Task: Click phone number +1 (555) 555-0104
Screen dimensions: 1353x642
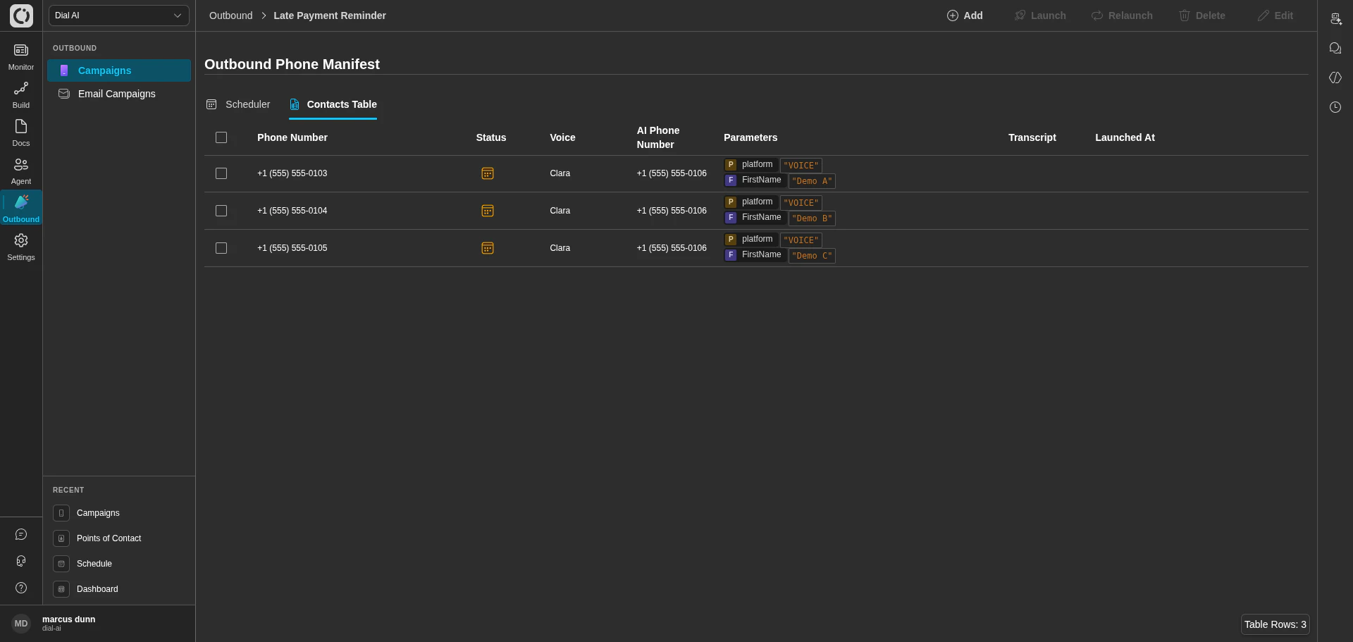Action: tap(292, 211)
